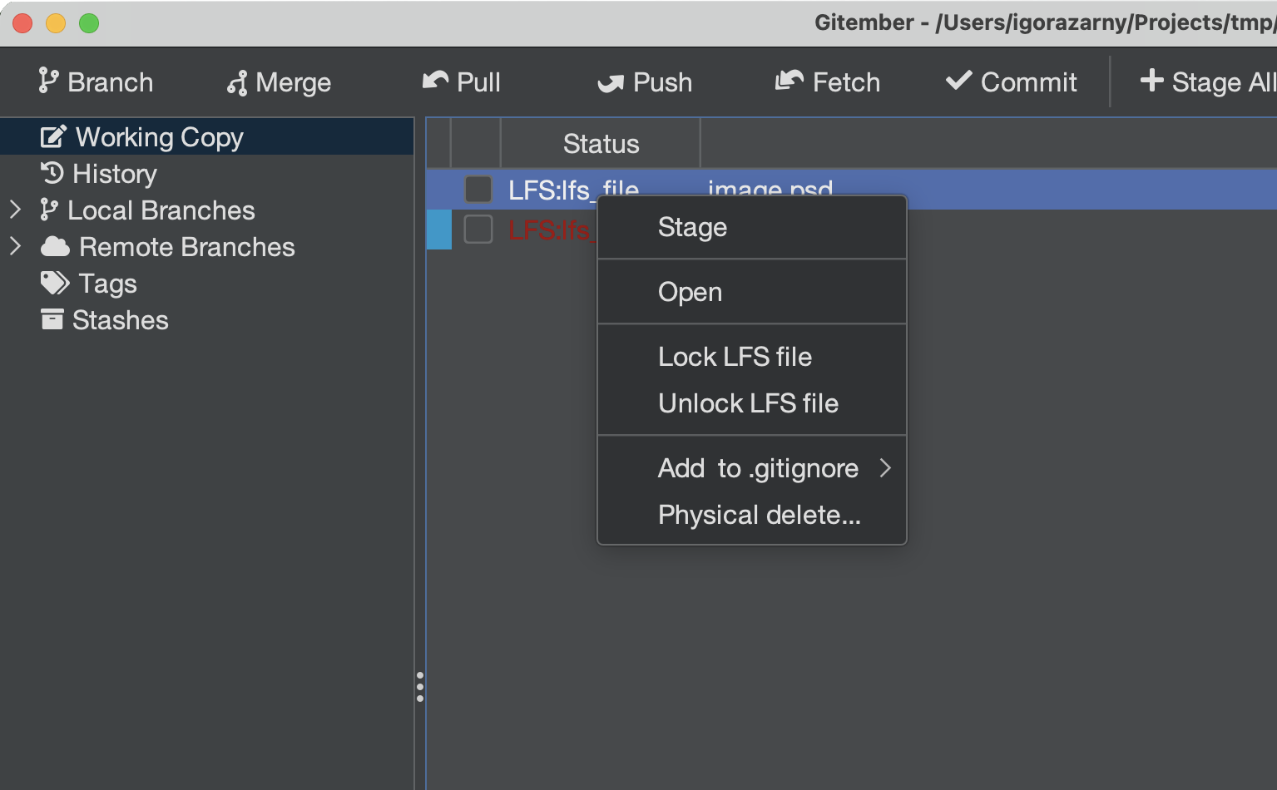Click the Commit checkmark icon
This screenshot has height=790, width=1277.
(959, 80)
